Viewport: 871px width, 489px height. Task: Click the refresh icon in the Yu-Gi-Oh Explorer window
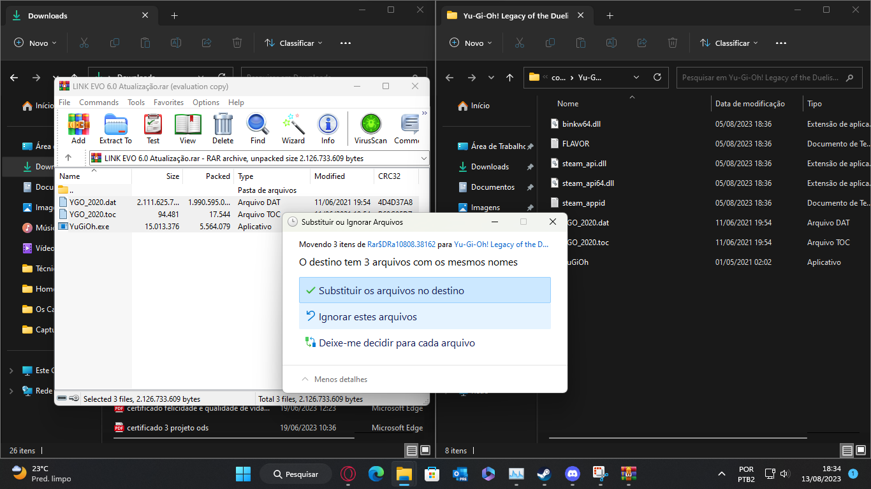coord(657,78)
